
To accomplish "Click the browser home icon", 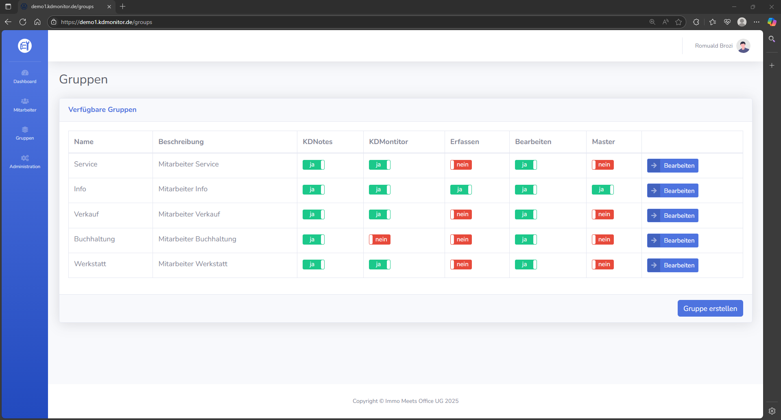I will point(37,22).
